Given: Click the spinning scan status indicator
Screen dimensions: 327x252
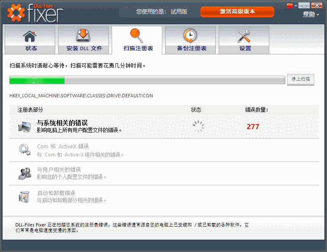Looking at the screenshot, I should 198,126.
